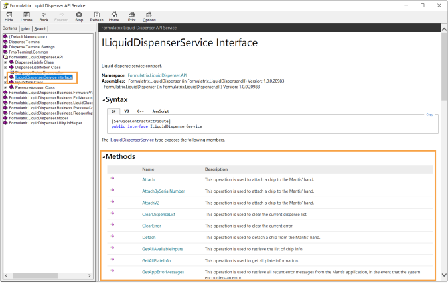Open the ILiquidDispenserService type link

[x=131, y=140]
